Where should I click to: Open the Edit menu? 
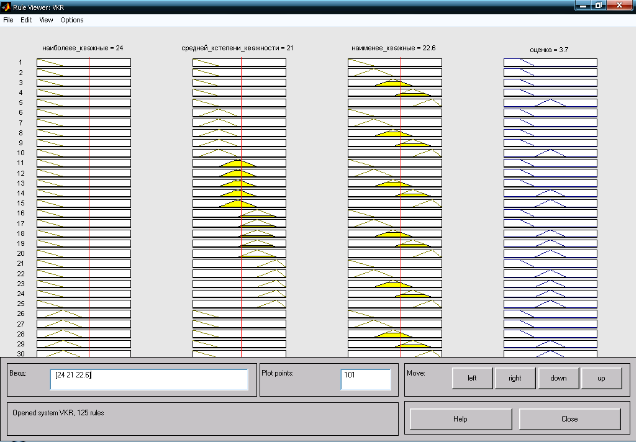(x=26, y=20)
